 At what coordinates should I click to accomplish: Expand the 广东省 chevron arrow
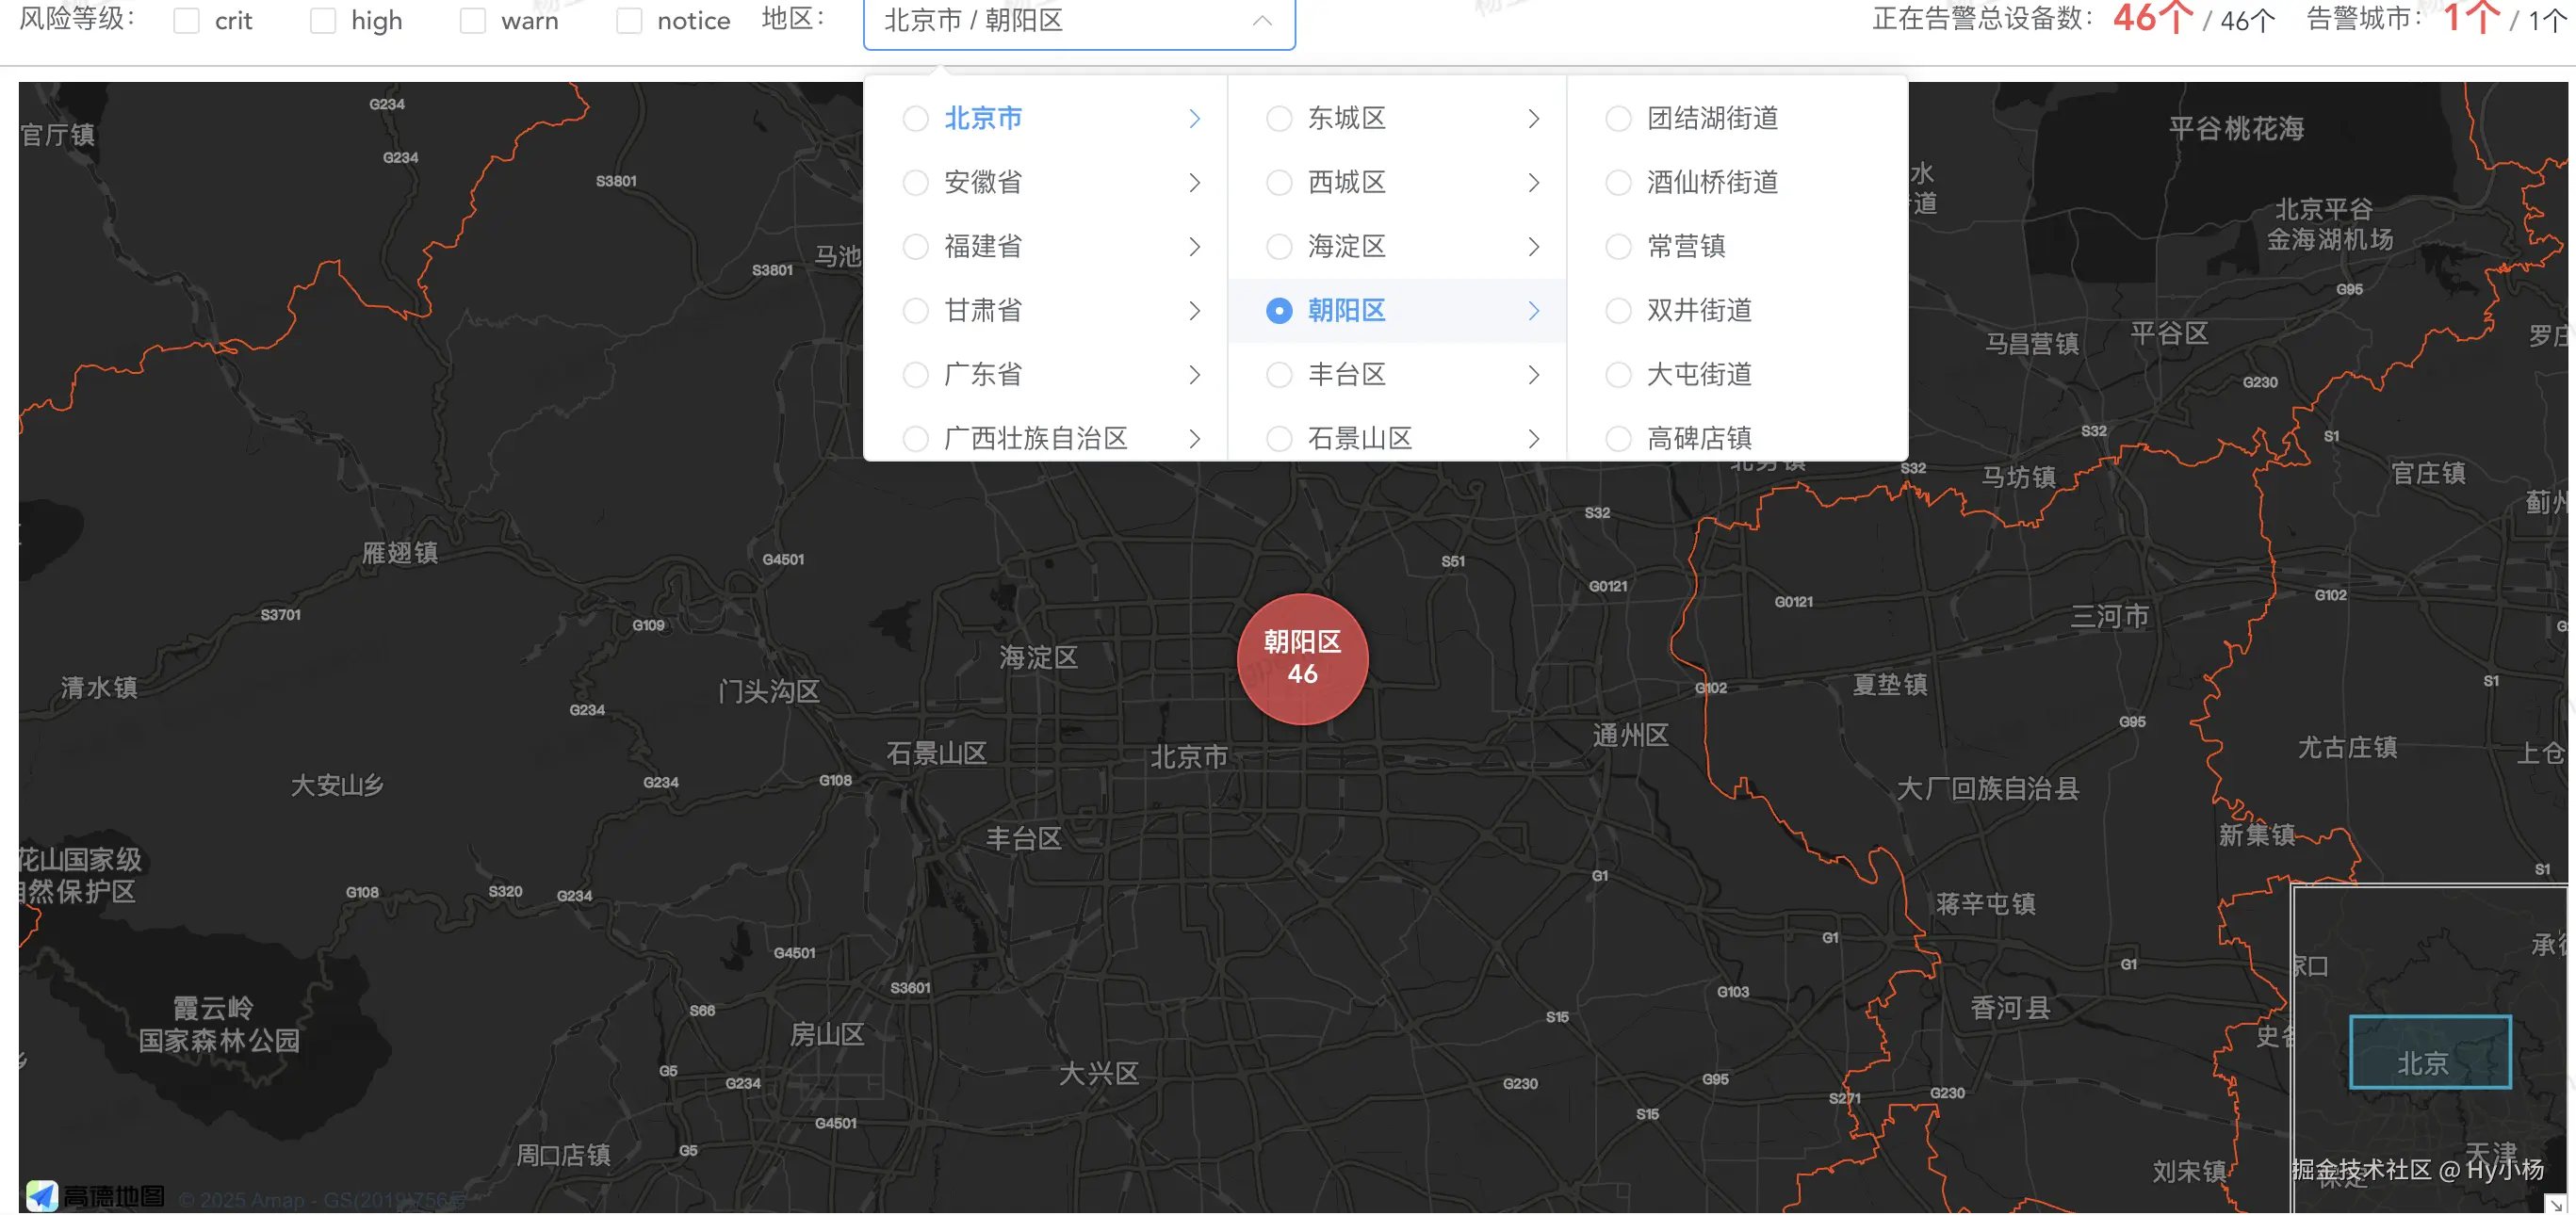point(1194,375)
